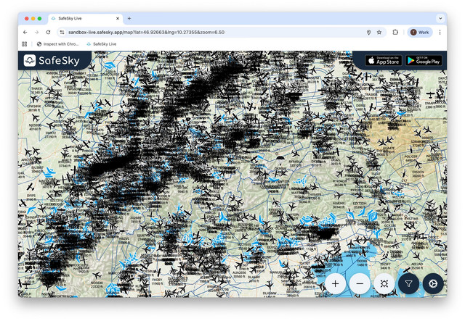This screenshot has height=321, width=465.
Task: Go back in browser history
Action: point(25,33)
